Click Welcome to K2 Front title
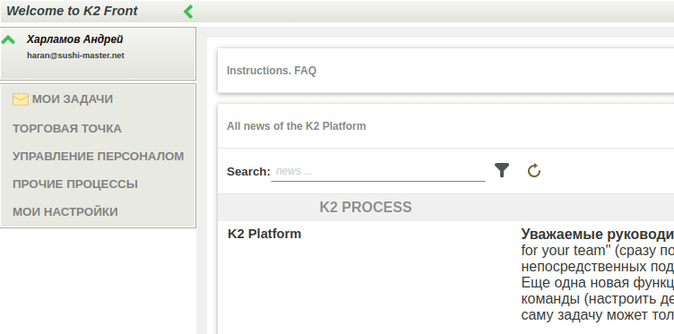This screenshot has width=674, height=334. click(x=73, y=11)
